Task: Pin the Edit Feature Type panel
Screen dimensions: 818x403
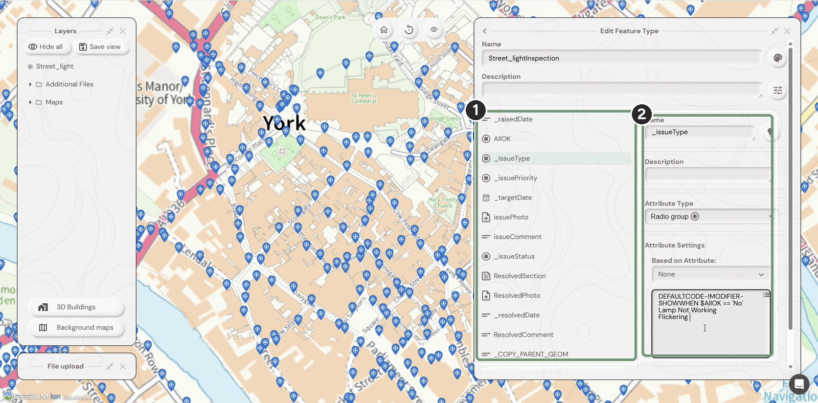Action: (x=775, y=31)
